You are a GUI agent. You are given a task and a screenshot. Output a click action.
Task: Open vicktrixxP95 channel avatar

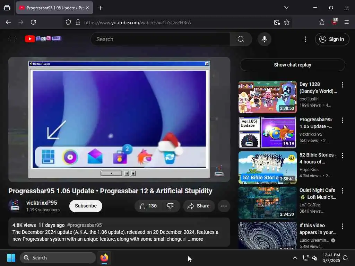tap(15, 205)
